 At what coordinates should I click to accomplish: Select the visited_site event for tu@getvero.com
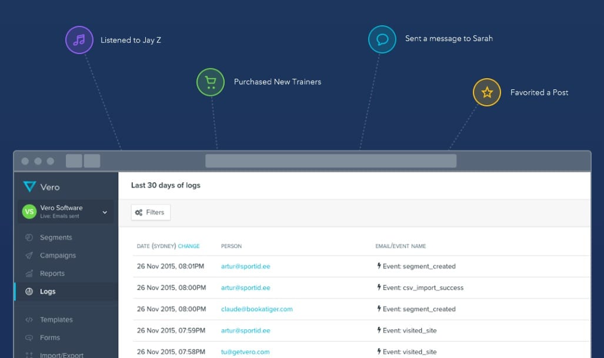tap(409, 352)
